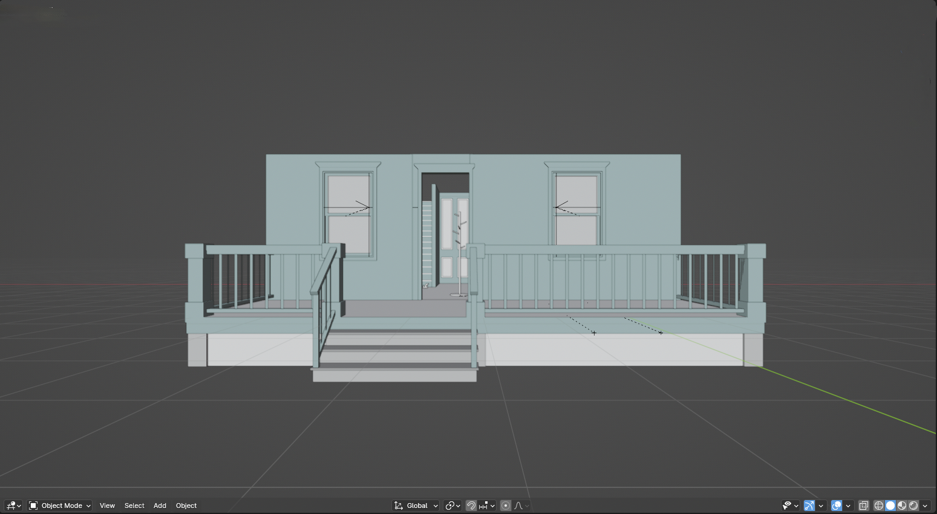Open the View menu

(107, 506)
